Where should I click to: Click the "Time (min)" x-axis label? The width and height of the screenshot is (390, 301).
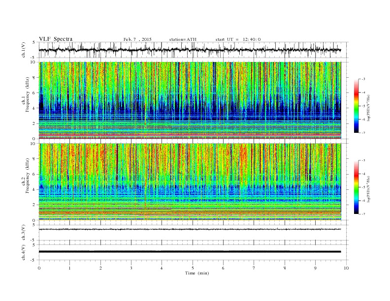(197, 273)
